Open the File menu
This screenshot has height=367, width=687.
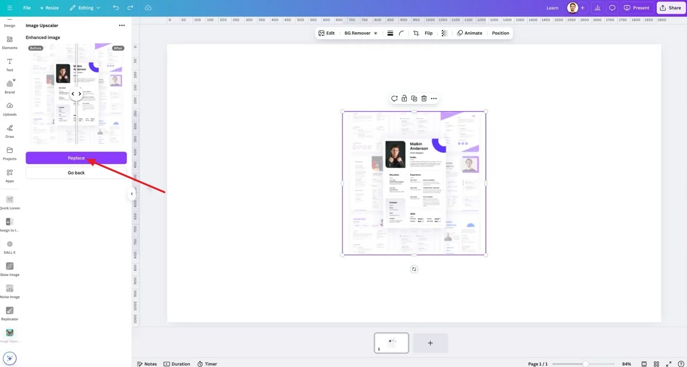[x=27, y=8]
